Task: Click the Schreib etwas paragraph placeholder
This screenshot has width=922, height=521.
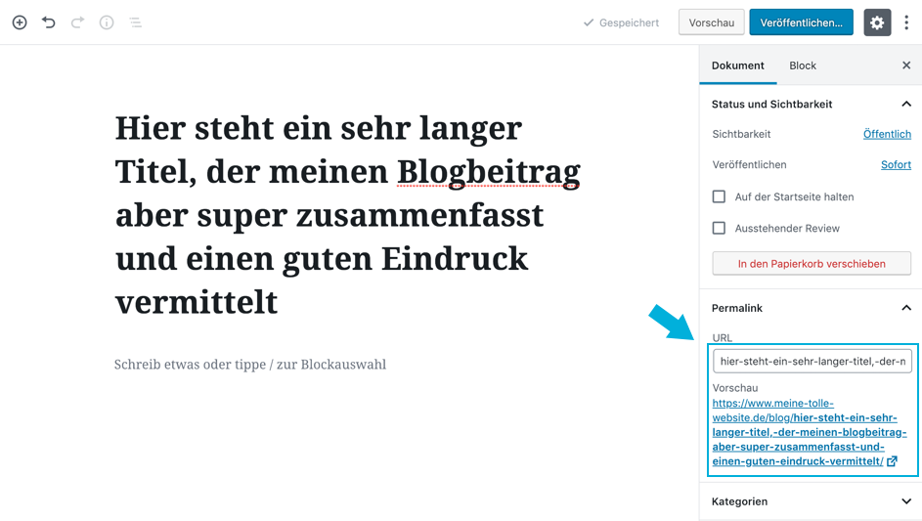Action: point(250,365)
